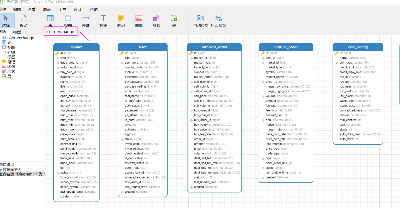This screenshot has height=208, width=400.
Task: Switch to the 模型 (Model) tab
Action: point(17,32)
